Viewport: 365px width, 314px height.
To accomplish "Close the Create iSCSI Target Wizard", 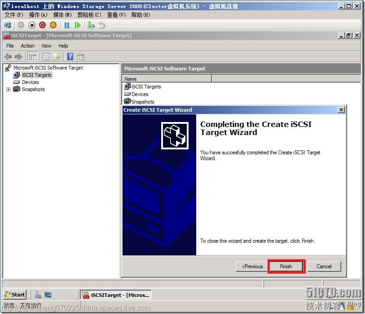I will 341,110.
